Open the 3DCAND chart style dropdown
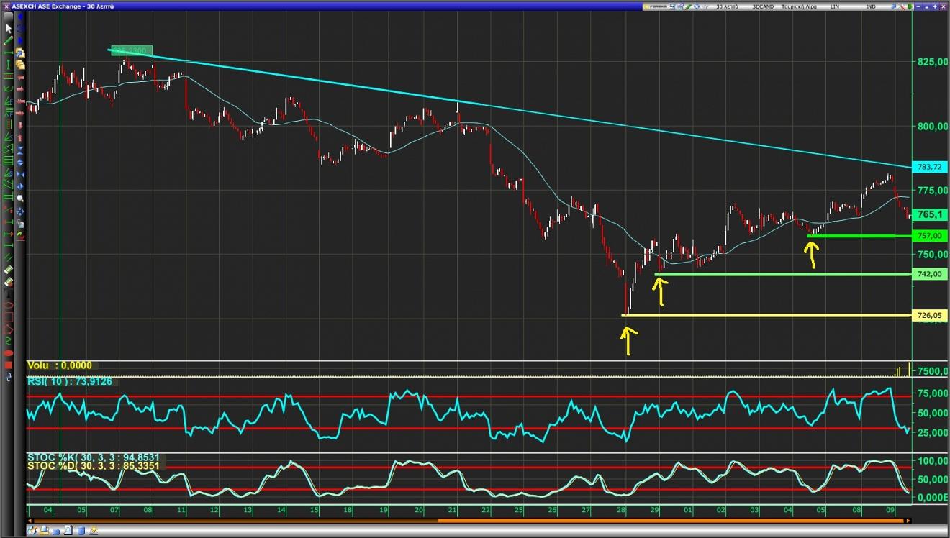 [x=763, y=6]
